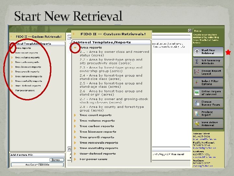Select 2.8 Area by county and forest-type group

click(x=112, y=109)
